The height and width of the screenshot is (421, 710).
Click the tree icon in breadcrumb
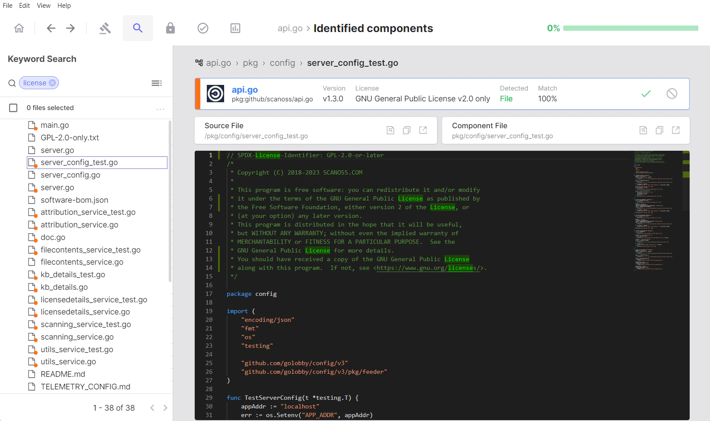point(199,63)
